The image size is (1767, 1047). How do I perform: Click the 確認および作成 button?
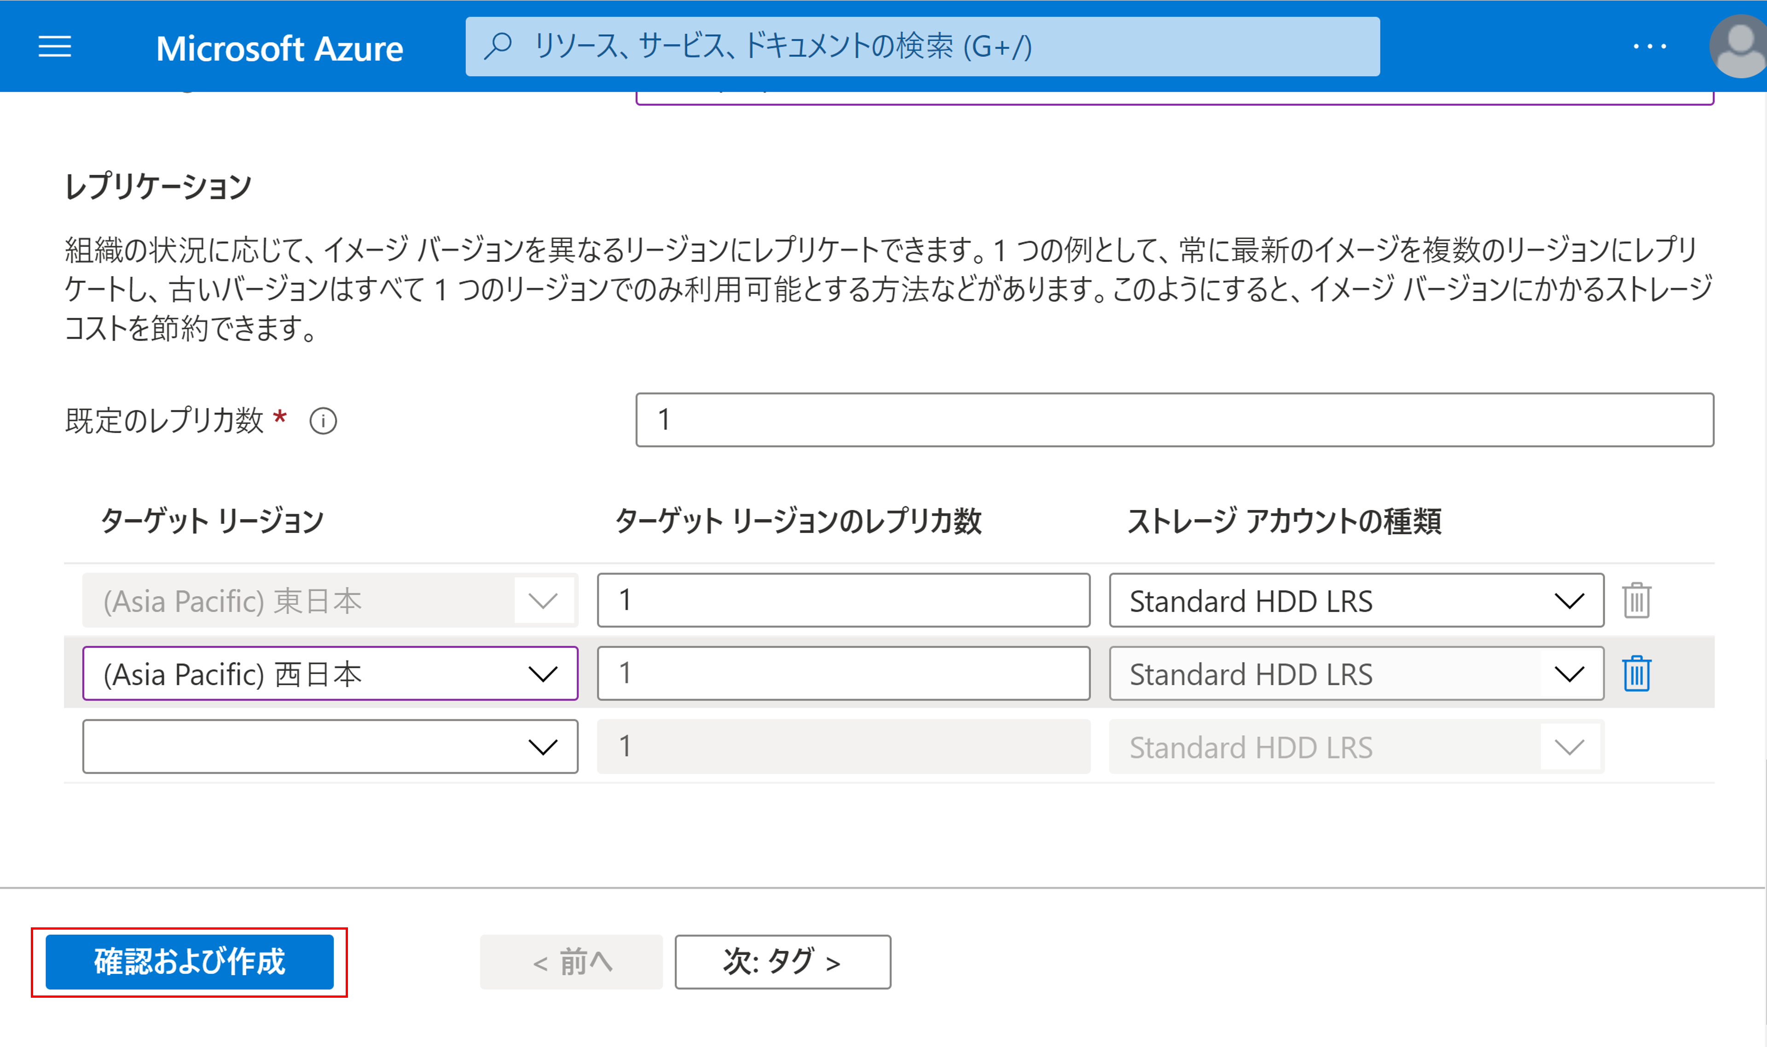click(x=189, y=962)
